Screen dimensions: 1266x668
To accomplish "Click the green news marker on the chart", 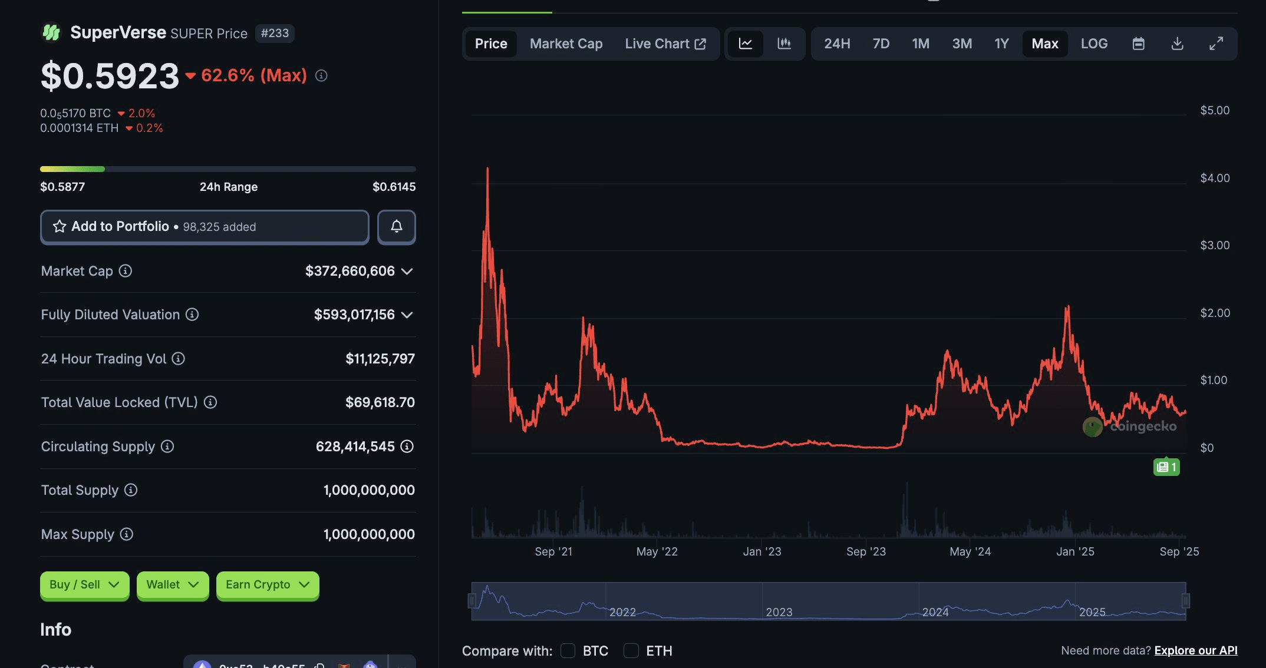I will [x=1166, y=467].
